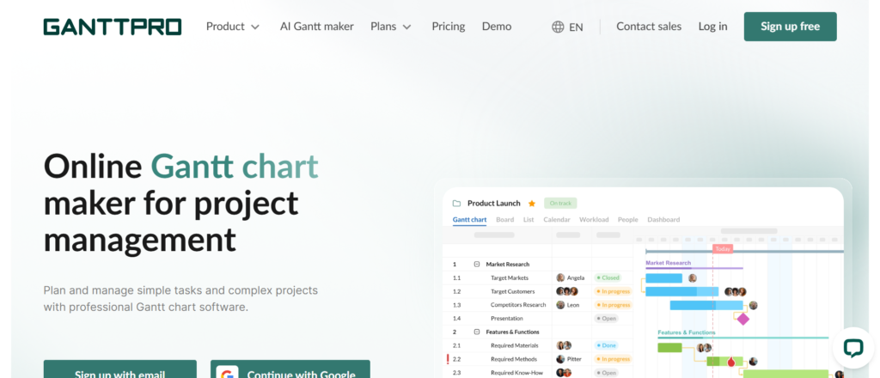The height and width of the screenshot is (378, 880).
Task: Click the green Required Materials task bar
Action: point(669,347)
